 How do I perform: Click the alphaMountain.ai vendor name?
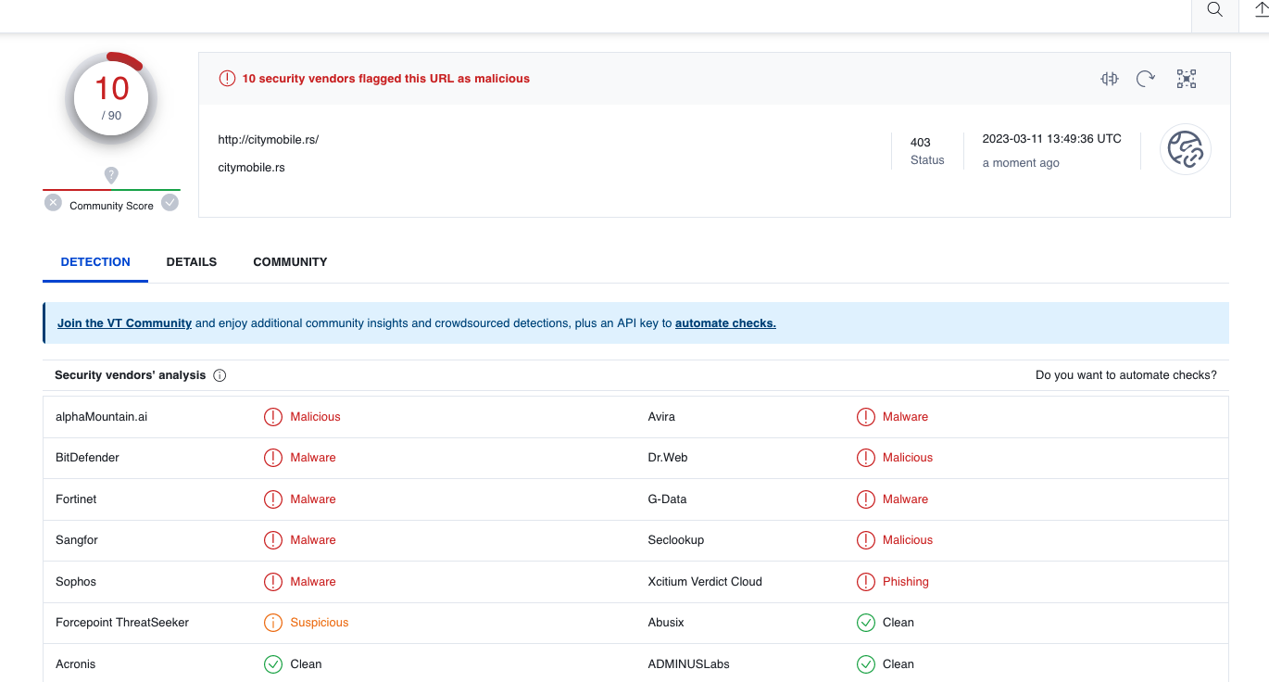coord(101,417)
